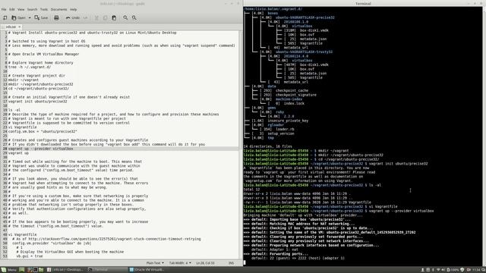Click the battery 100% tray indicator
486x273 pixels.
coord(453,270)
